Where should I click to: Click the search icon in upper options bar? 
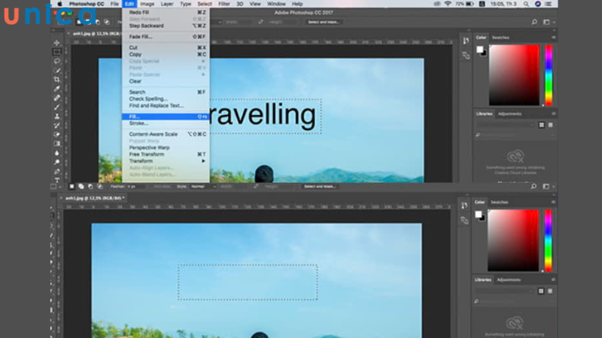pyautogui.click(x=534, y=22)
